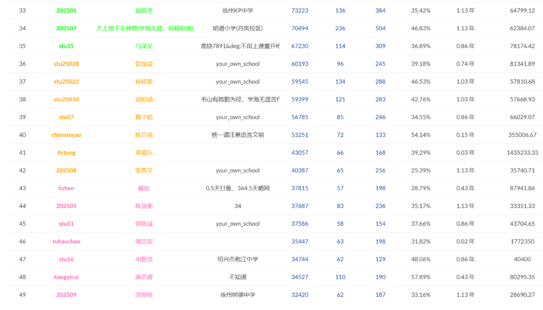Open Artong user profile

[x=66, y=153]
